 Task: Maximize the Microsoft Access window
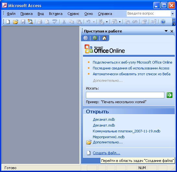point(164,5)
